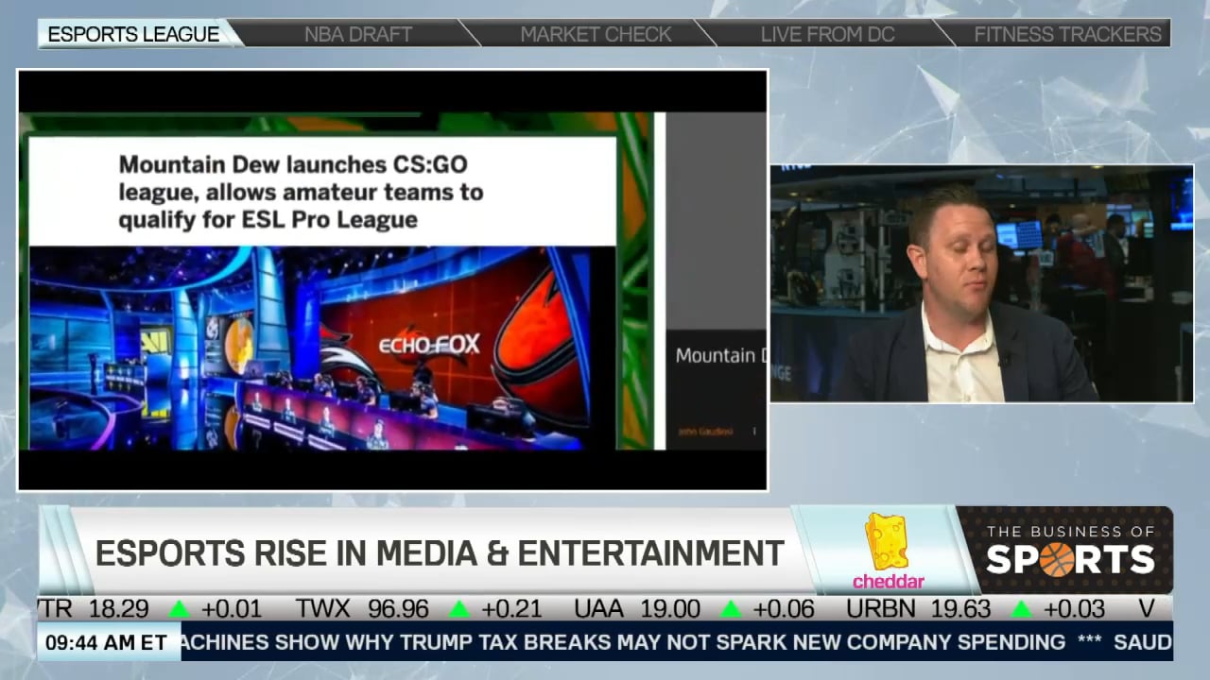Go to LIVE FROM DC tab

tap(827, 34)
